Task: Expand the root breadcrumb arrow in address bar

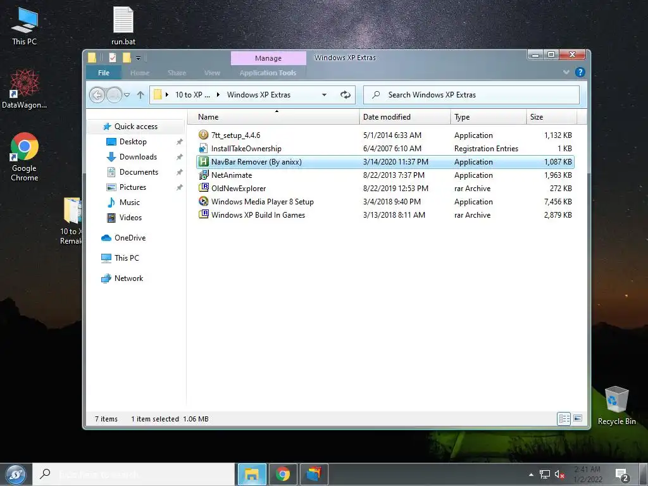Action: pos(167,95)
